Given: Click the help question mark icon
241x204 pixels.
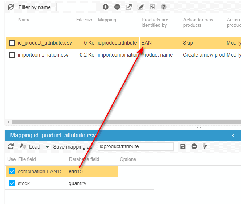Looking at the screenshot, I should coord(164,7).
